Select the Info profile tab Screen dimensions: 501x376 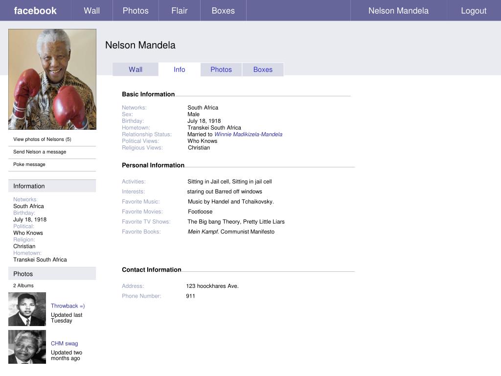179,70
